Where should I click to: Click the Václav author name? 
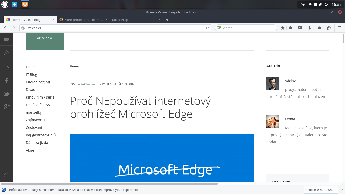[x=290, y=81]
